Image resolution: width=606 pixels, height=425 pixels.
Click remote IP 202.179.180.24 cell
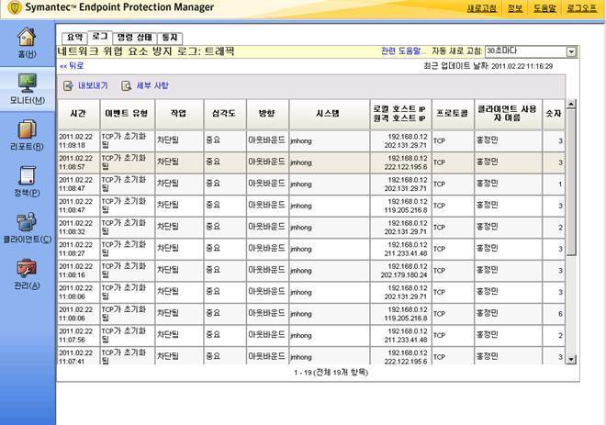click(x=404, y=275)
